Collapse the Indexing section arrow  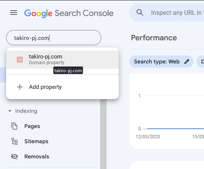pos(10,111)
